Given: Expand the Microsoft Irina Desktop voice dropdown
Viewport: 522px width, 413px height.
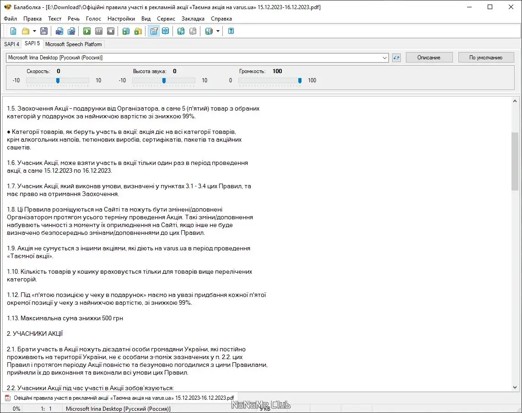Looking at the screenshot, I should 384,58.
